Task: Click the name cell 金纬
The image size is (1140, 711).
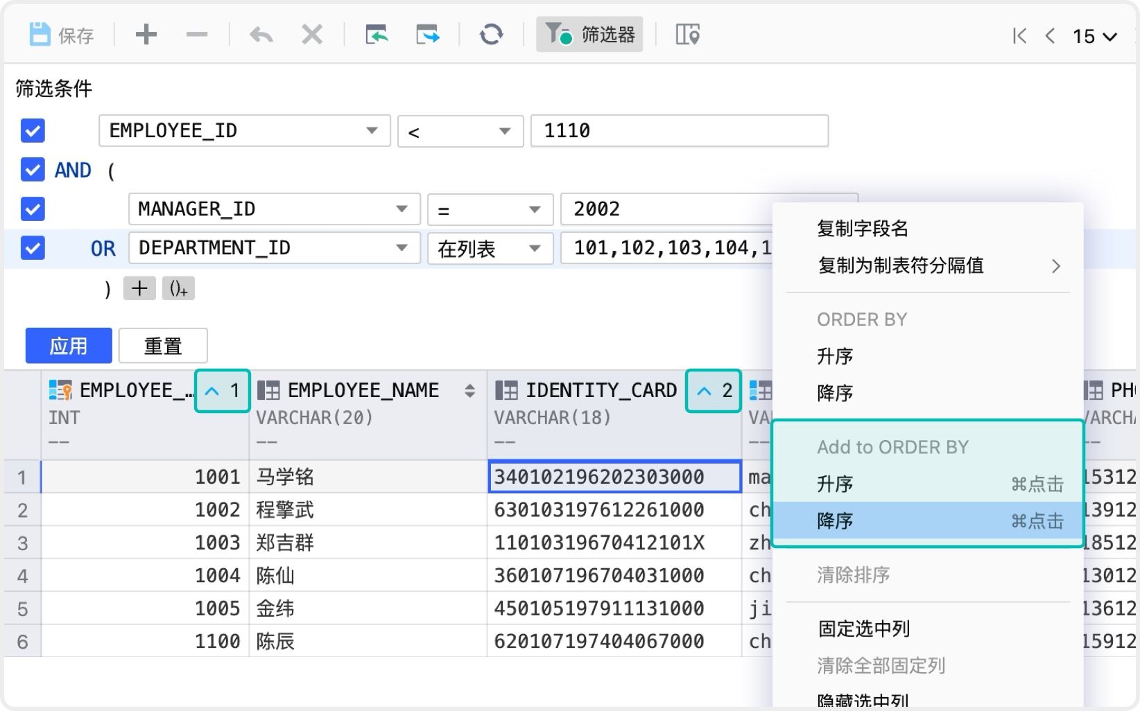Action: [x=368, y=608]
